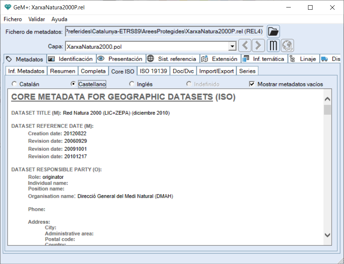Image resolution: width=344 pixels, height=264 pixels.
Task: Select the Inglés language radio button
Action: tap(132, 84)
